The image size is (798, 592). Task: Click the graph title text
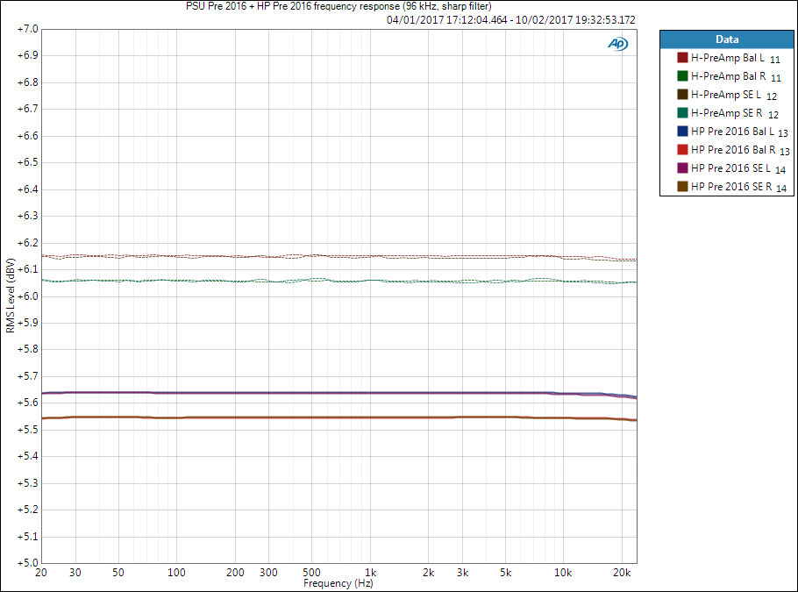tap(338, 6)
